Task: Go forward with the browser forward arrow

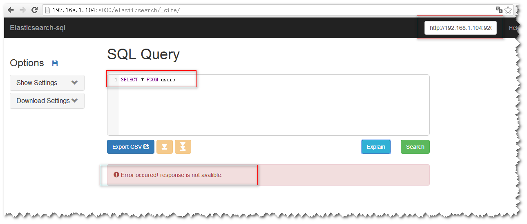Action: pos(22,10)
